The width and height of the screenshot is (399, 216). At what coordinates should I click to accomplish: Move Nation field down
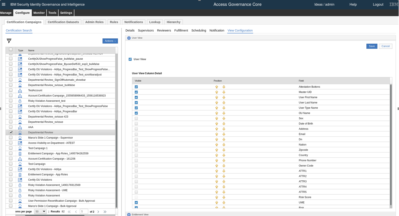pos(224,144)
